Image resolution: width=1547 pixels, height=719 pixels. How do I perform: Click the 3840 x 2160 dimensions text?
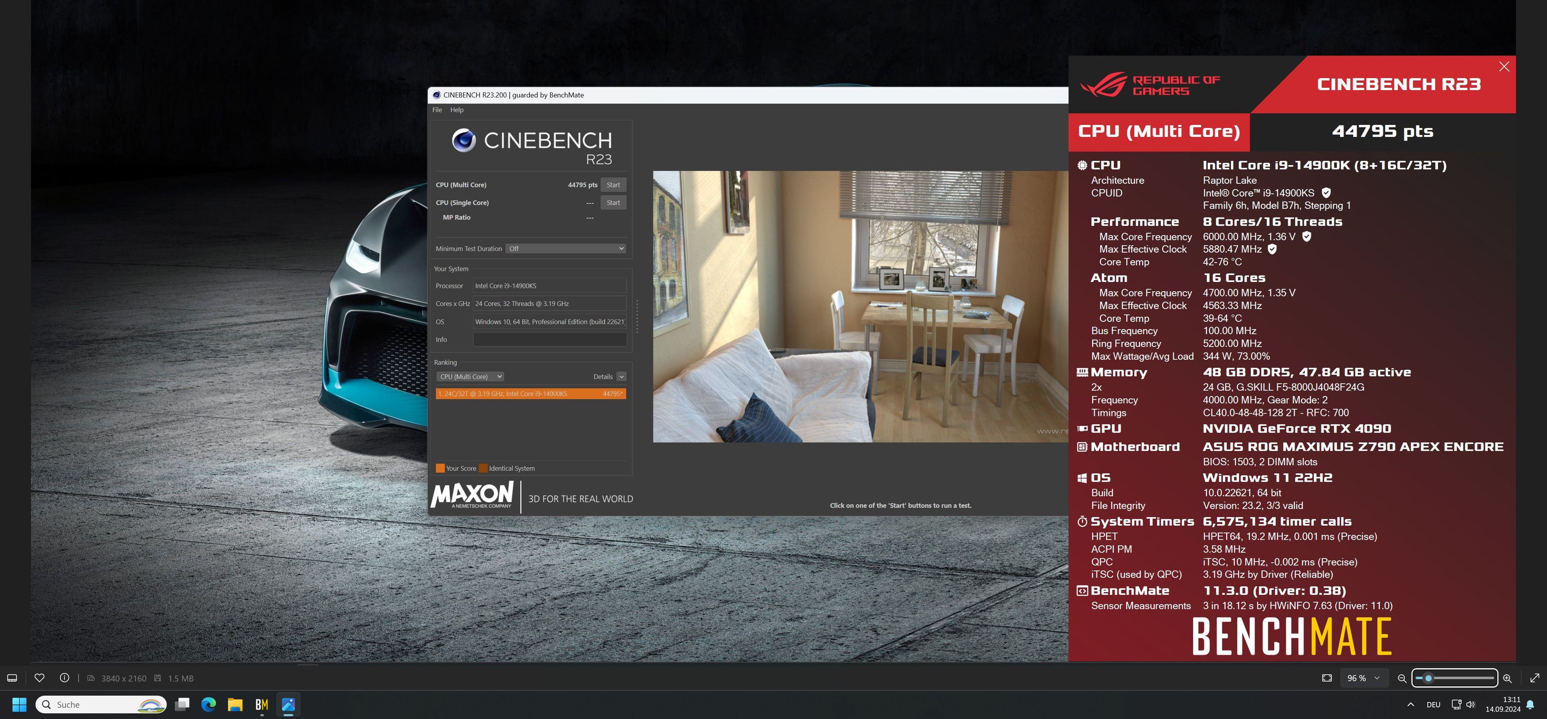tap(124, 678)
